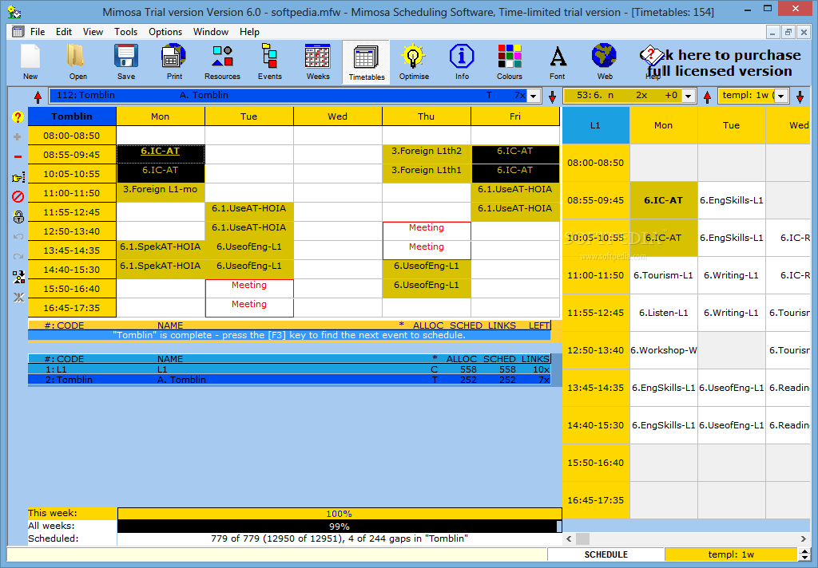818x568 pixels.
Task: Select 6.Listen-L1 cell in L1 timetable
Action: click(663, 313)
